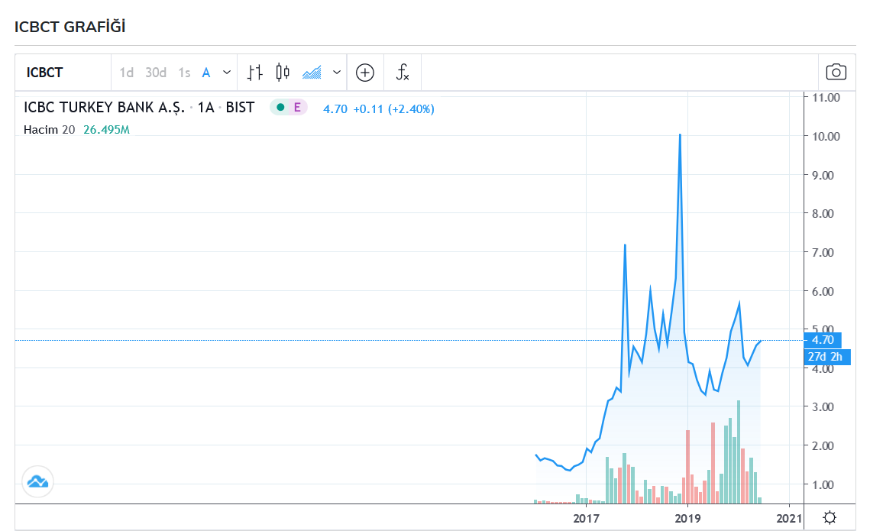Screen dimensions: 870x531
Task: Click the ICBCT symbol search field
Action: [x=63, y=73]
